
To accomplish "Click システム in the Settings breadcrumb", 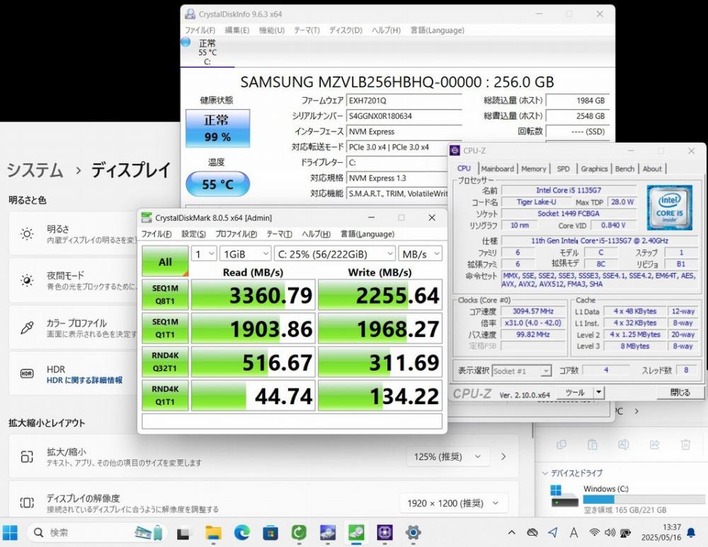I will tap(35, 170).
